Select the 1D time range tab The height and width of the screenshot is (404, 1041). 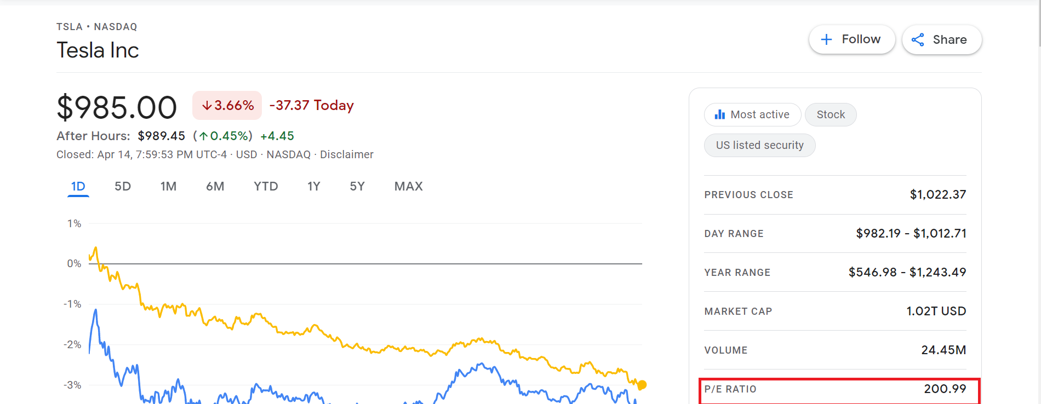click(x=78, y=186)
